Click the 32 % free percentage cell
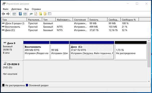The width and height of the screenshot is (152, 93). point(125,30)
